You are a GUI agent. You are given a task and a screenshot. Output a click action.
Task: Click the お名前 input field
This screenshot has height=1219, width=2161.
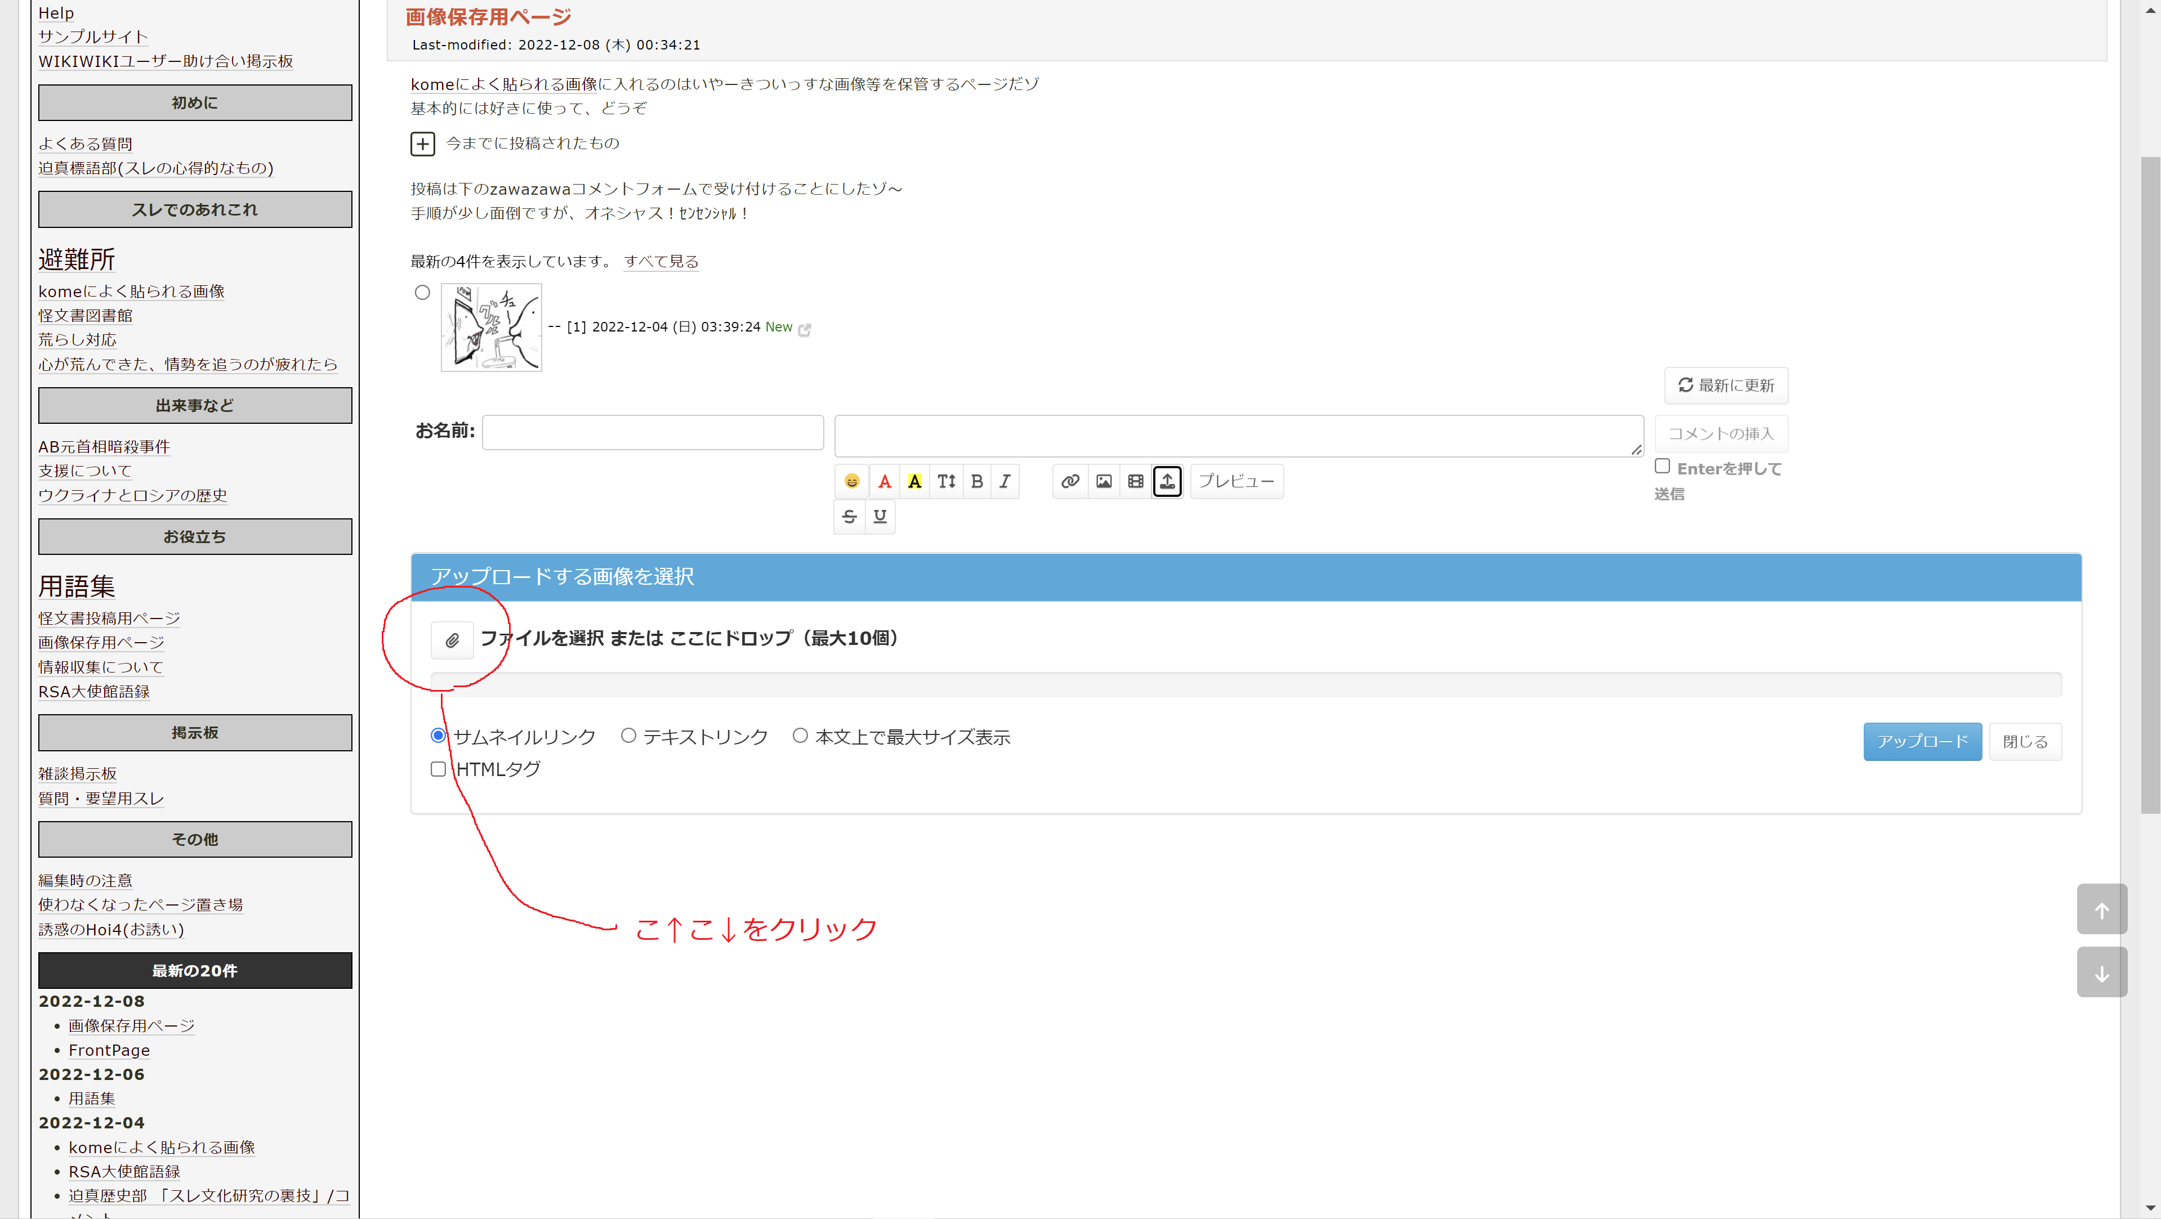click(653, 433)
